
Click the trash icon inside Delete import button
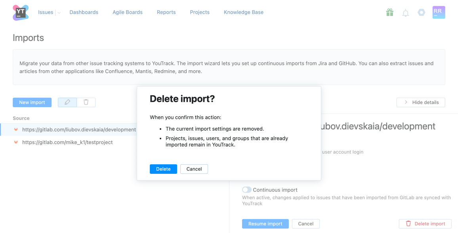pyautogui.click(x=408, y=223)
